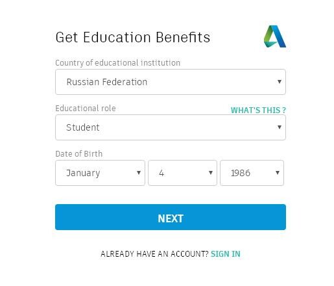The image size is (334, 286).
Task: Click the blue NEXT button
Action: tap(171, 217)
